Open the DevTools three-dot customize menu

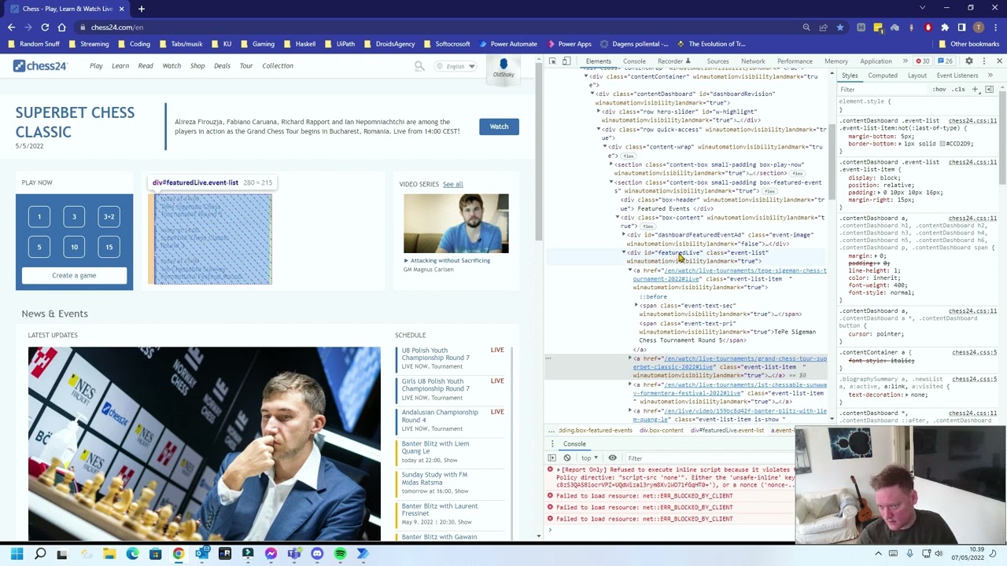(x=984, y=61)
